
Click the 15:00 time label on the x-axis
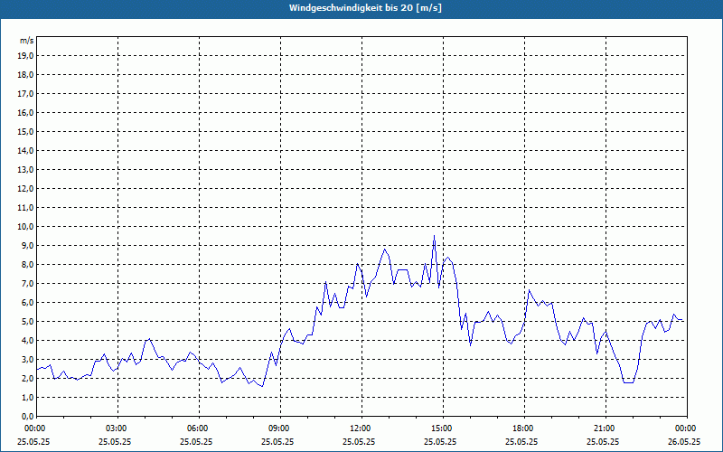tap(442, 428)
